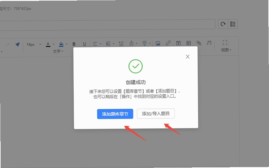Expand the font color dropdown arrow
Viewport: 269px width, 168px height.
click(53, 44)
